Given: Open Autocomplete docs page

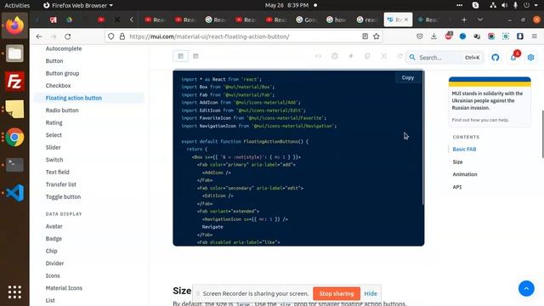Looking at the screenshot, I should [64, 48].
